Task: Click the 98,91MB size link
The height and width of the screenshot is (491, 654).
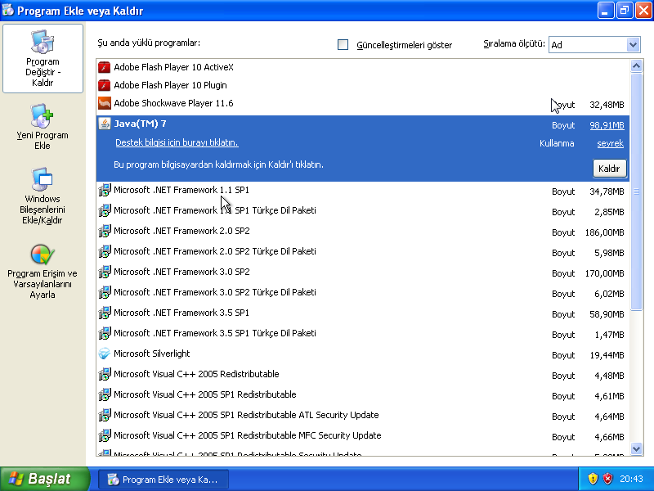Action: tap(607, 125)
